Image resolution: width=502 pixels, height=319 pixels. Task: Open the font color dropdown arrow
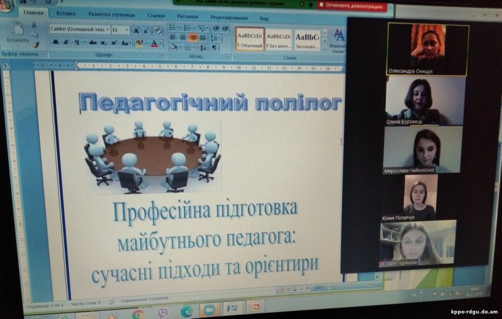point(161,44)
